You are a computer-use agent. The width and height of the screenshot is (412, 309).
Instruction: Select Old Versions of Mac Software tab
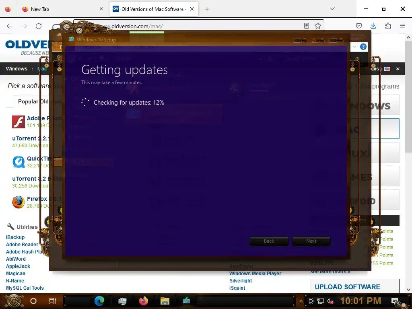[x=154, y=9]
